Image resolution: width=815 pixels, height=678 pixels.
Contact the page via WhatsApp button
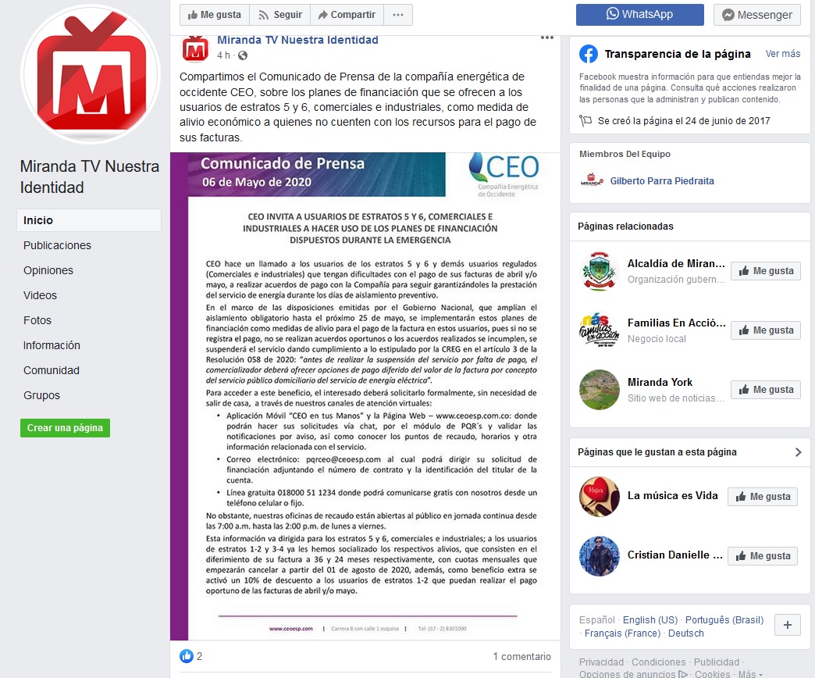click(x=640, y=15)
